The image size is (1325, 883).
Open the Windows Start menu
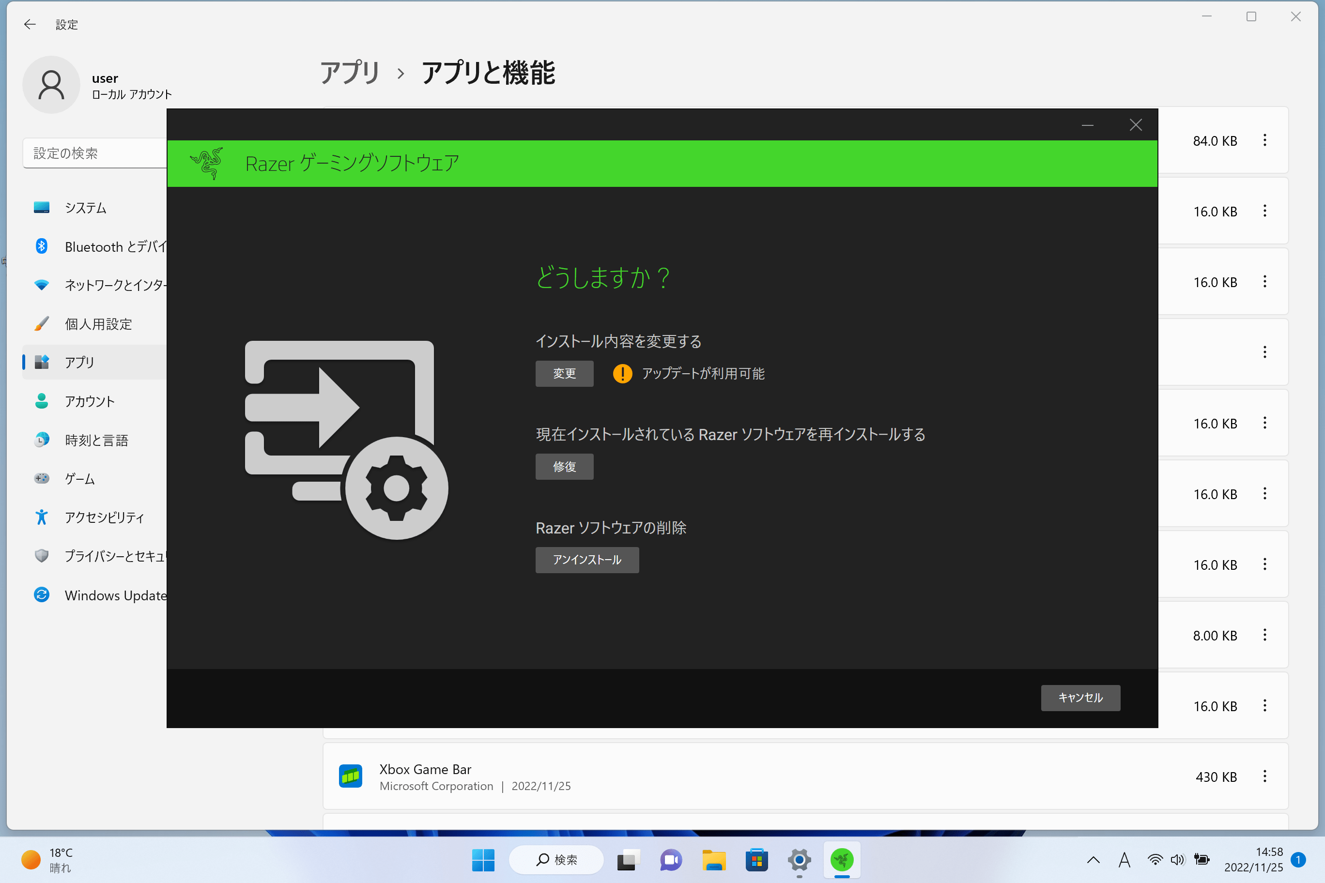click(x=483, y=859)
